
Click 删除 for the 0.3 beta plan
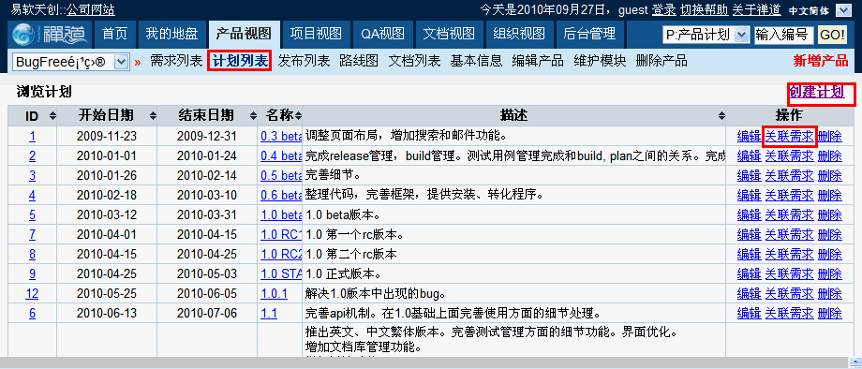(829, 136)
